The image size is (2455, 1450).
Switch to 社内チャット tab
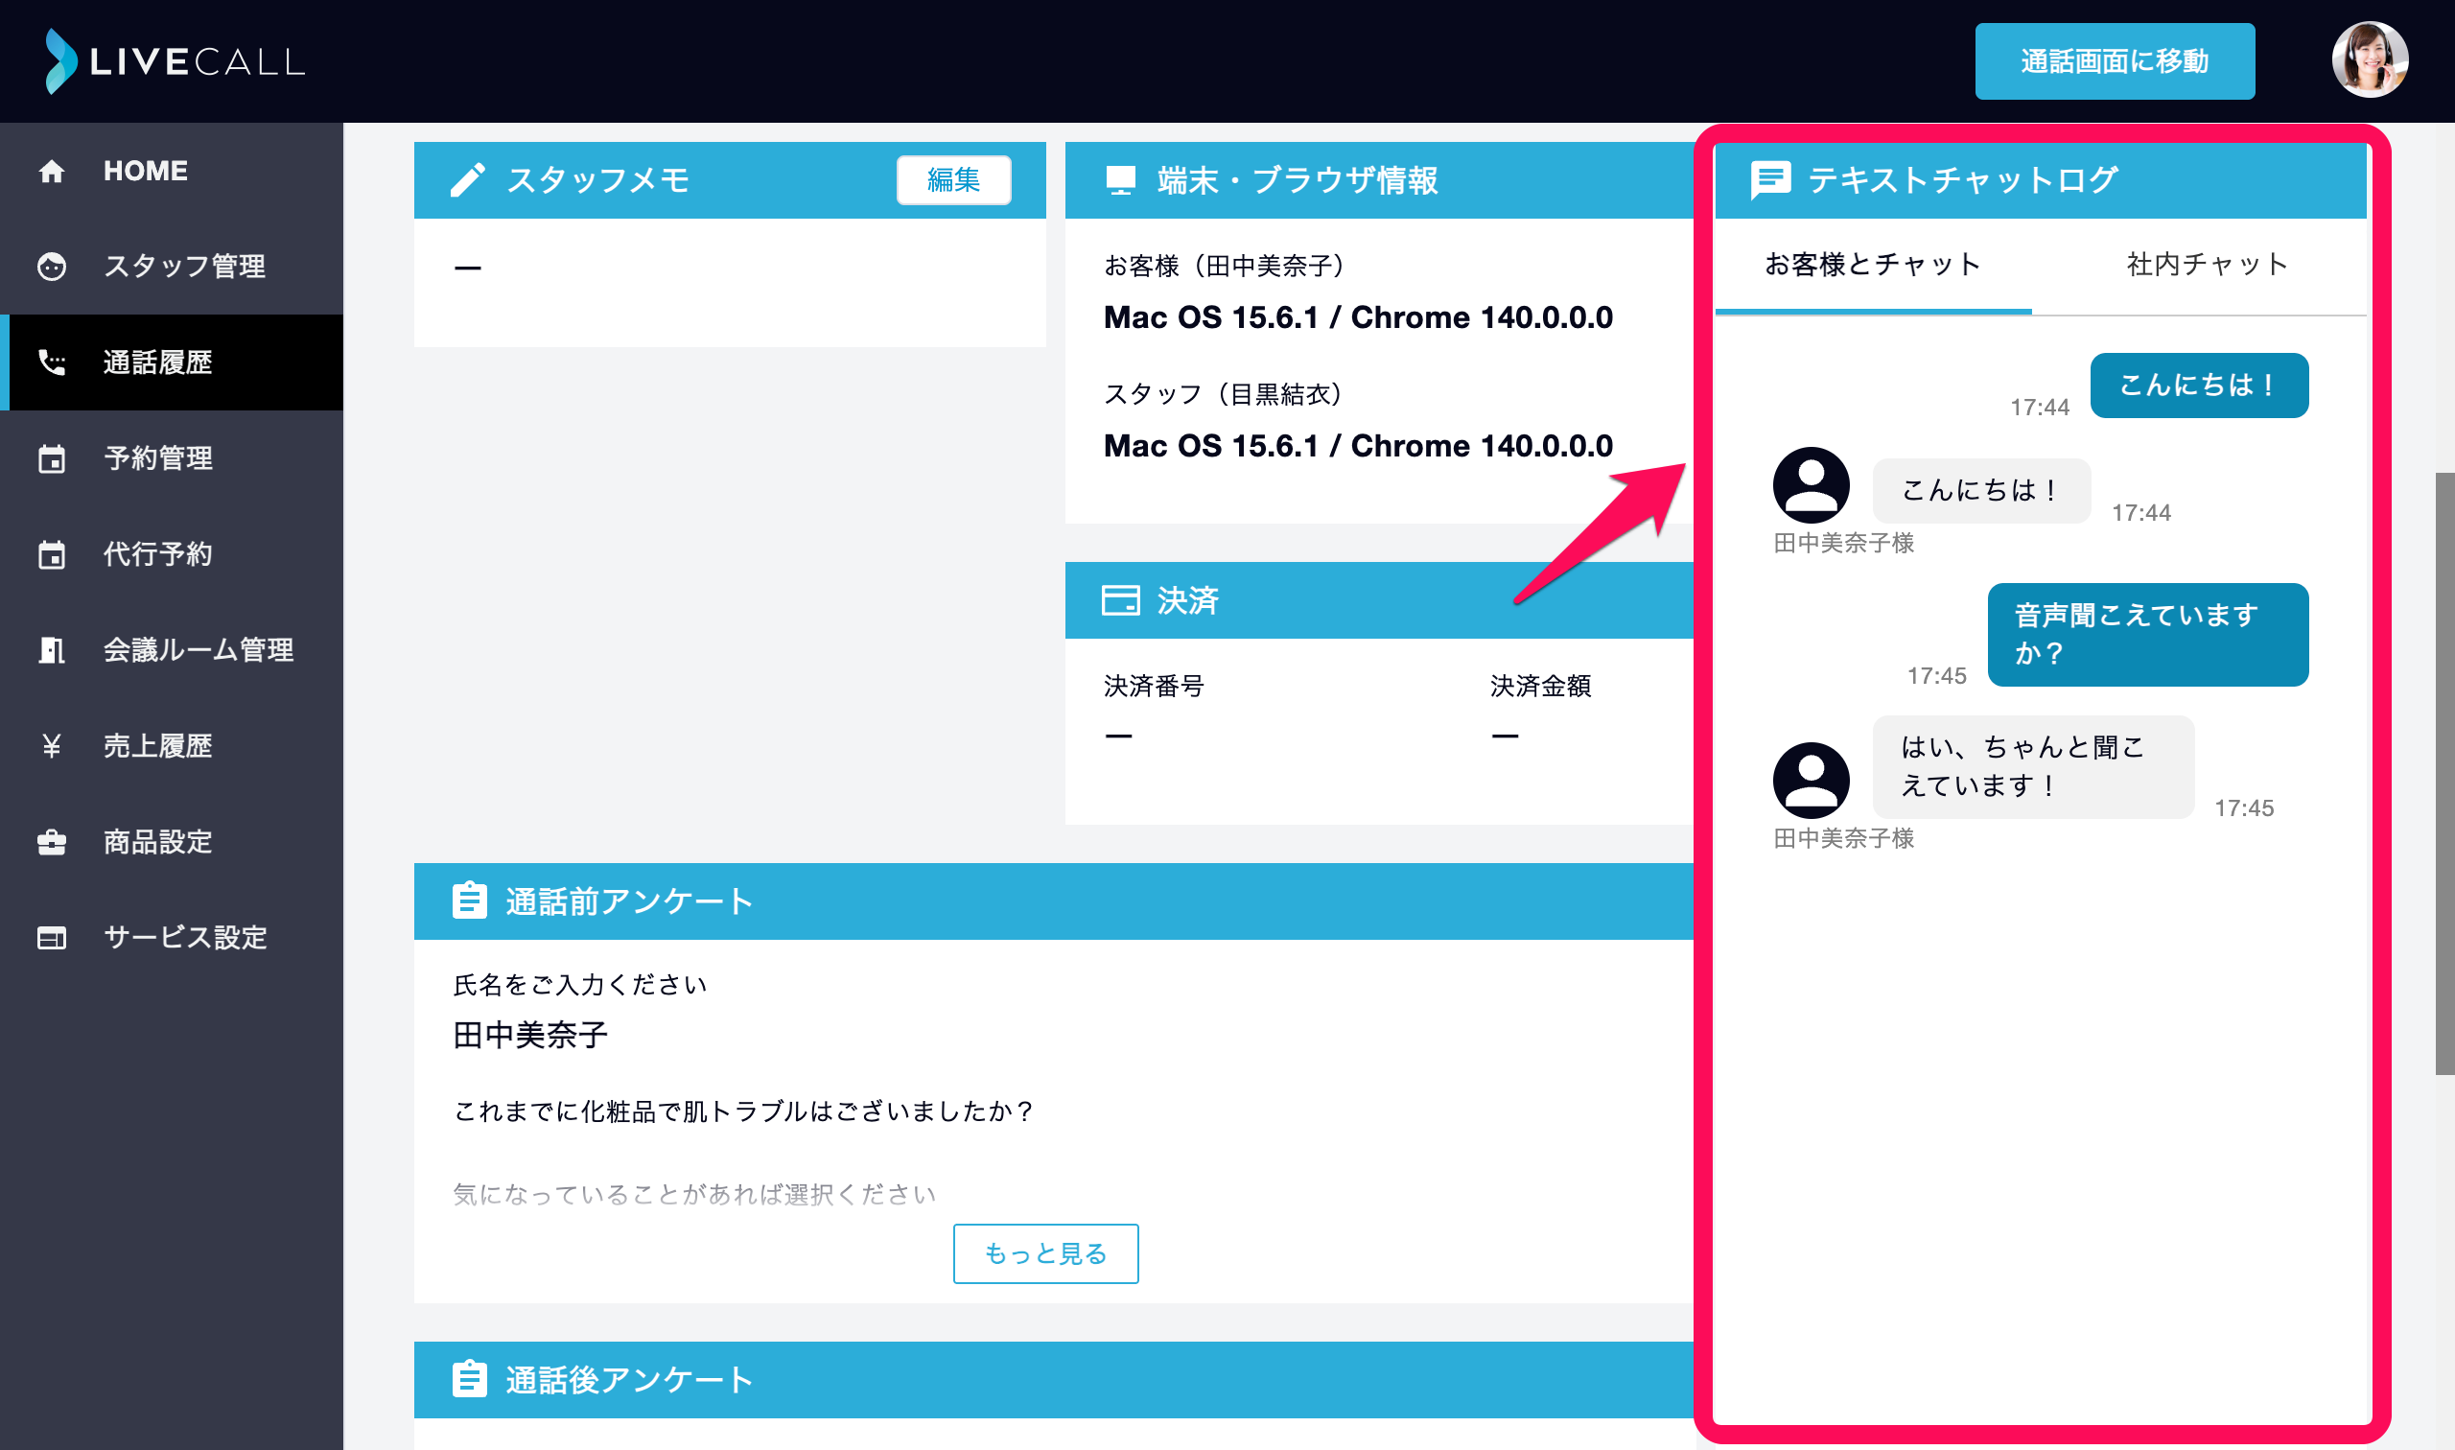tap(2206, 265)
